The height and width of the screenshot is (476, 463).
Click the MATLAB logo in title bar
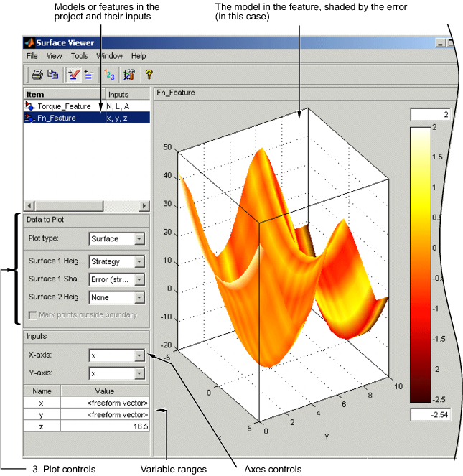[x=29, y=43]
